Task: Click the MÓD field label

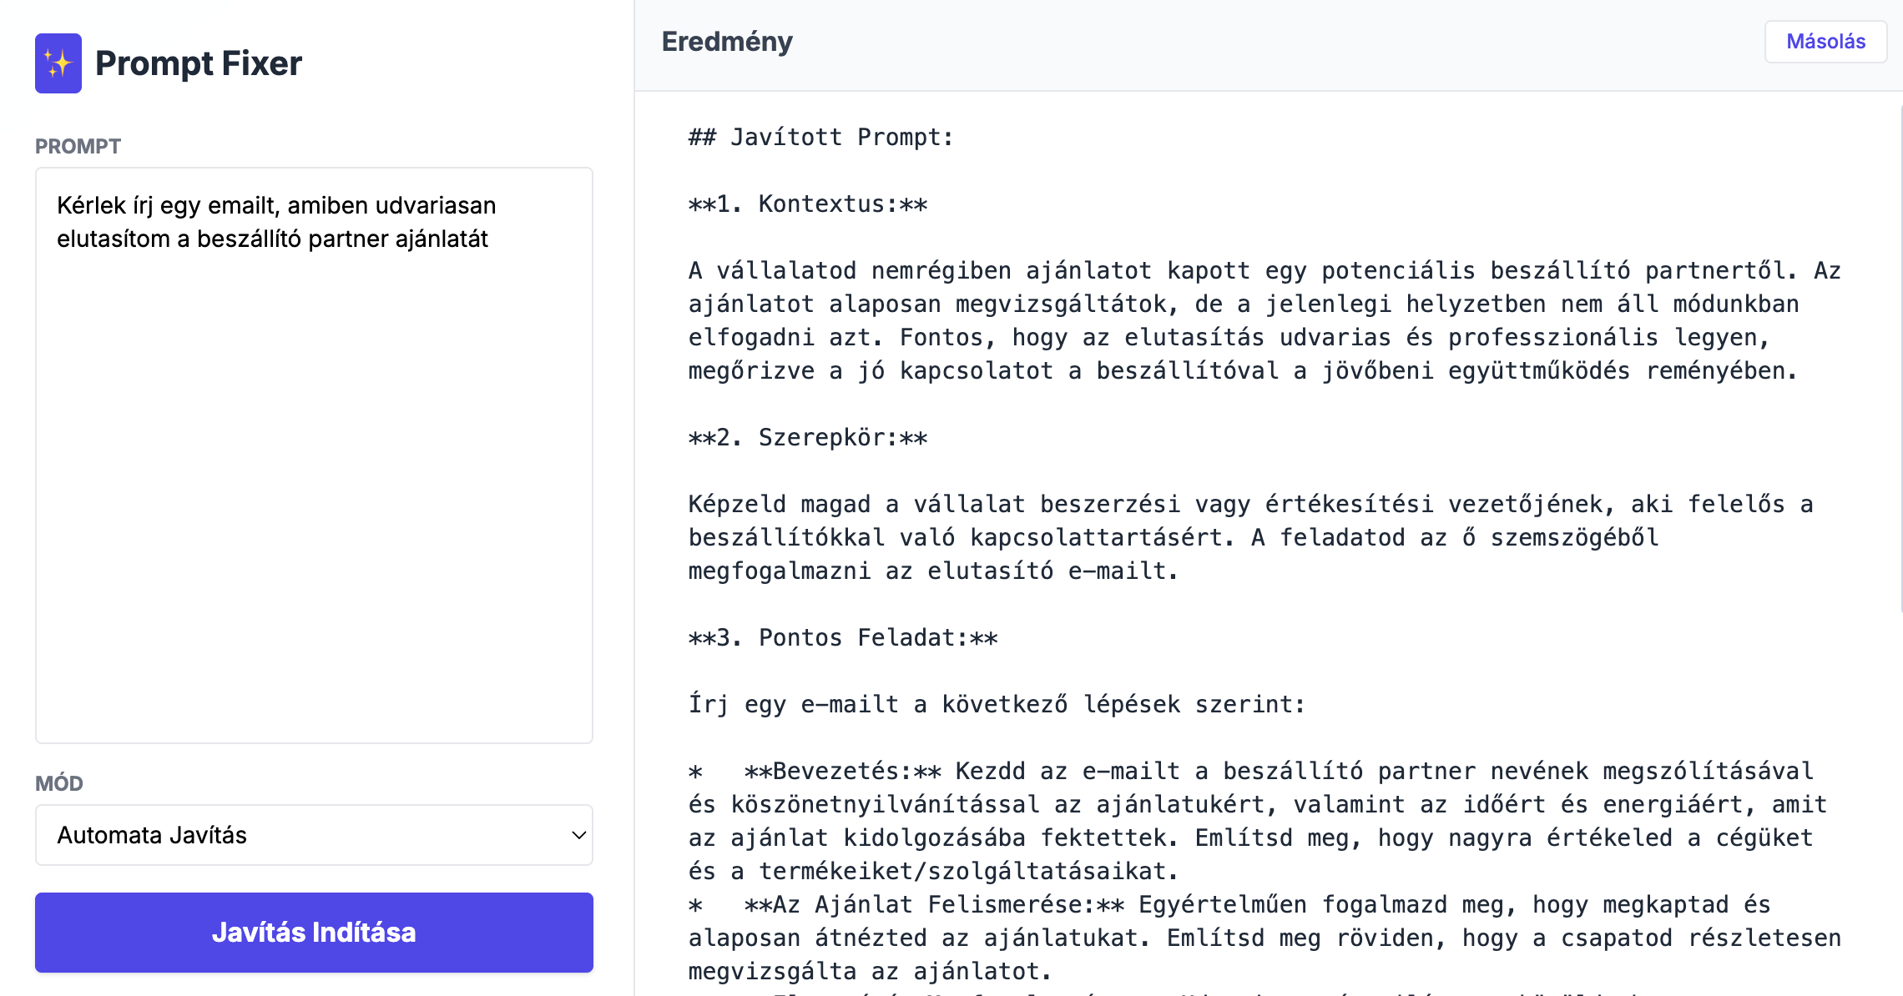Action: (59, 784)
